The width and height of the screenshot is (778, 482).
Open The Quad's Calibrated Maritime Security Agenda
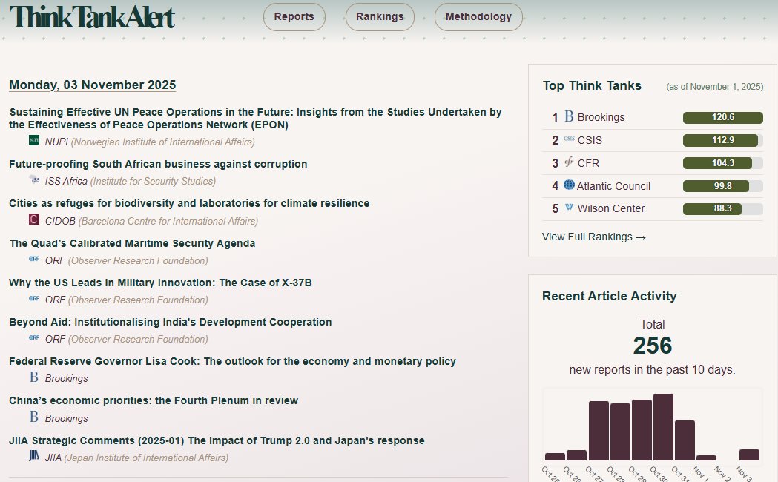[132, 243]
